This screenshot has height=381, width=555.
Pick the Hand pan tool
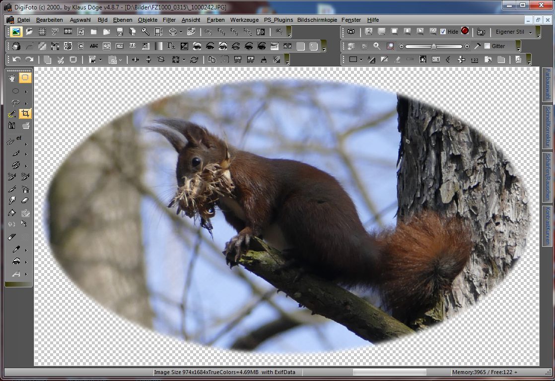click(12, 78)
